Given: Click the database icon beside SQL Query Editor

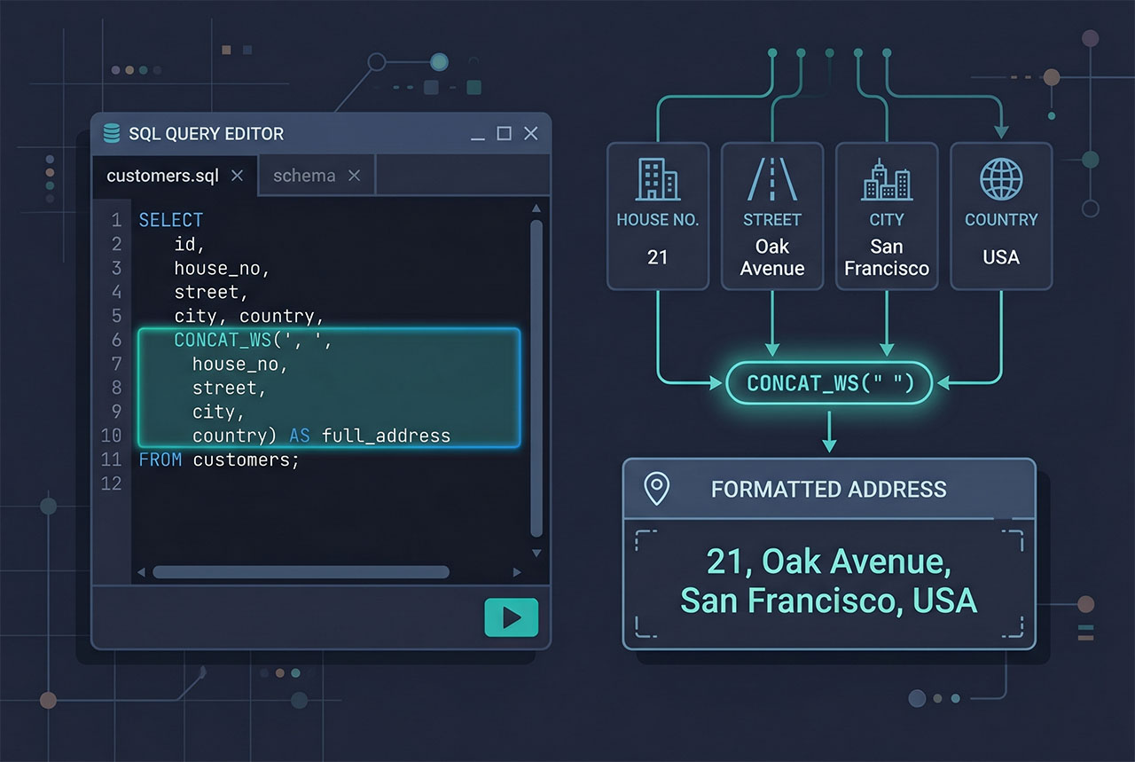Looking at the screenshot, I should tap(111, 133).
